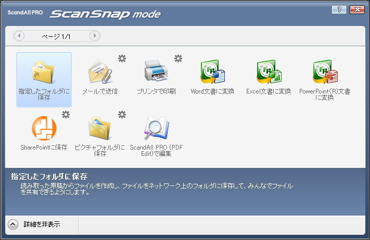Select the 指定したフォルダに保存 folder icon
The width and height of the screenshot is (370, 240).
pyautogui.click(x=44, y=73)
